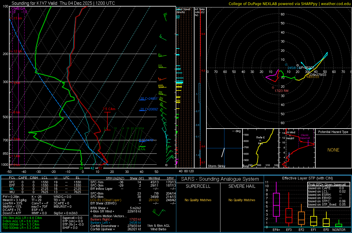Click No Quality Matches under SUPERCELL
The height and width of the screenshot is (233, 352).
[198, 200]
